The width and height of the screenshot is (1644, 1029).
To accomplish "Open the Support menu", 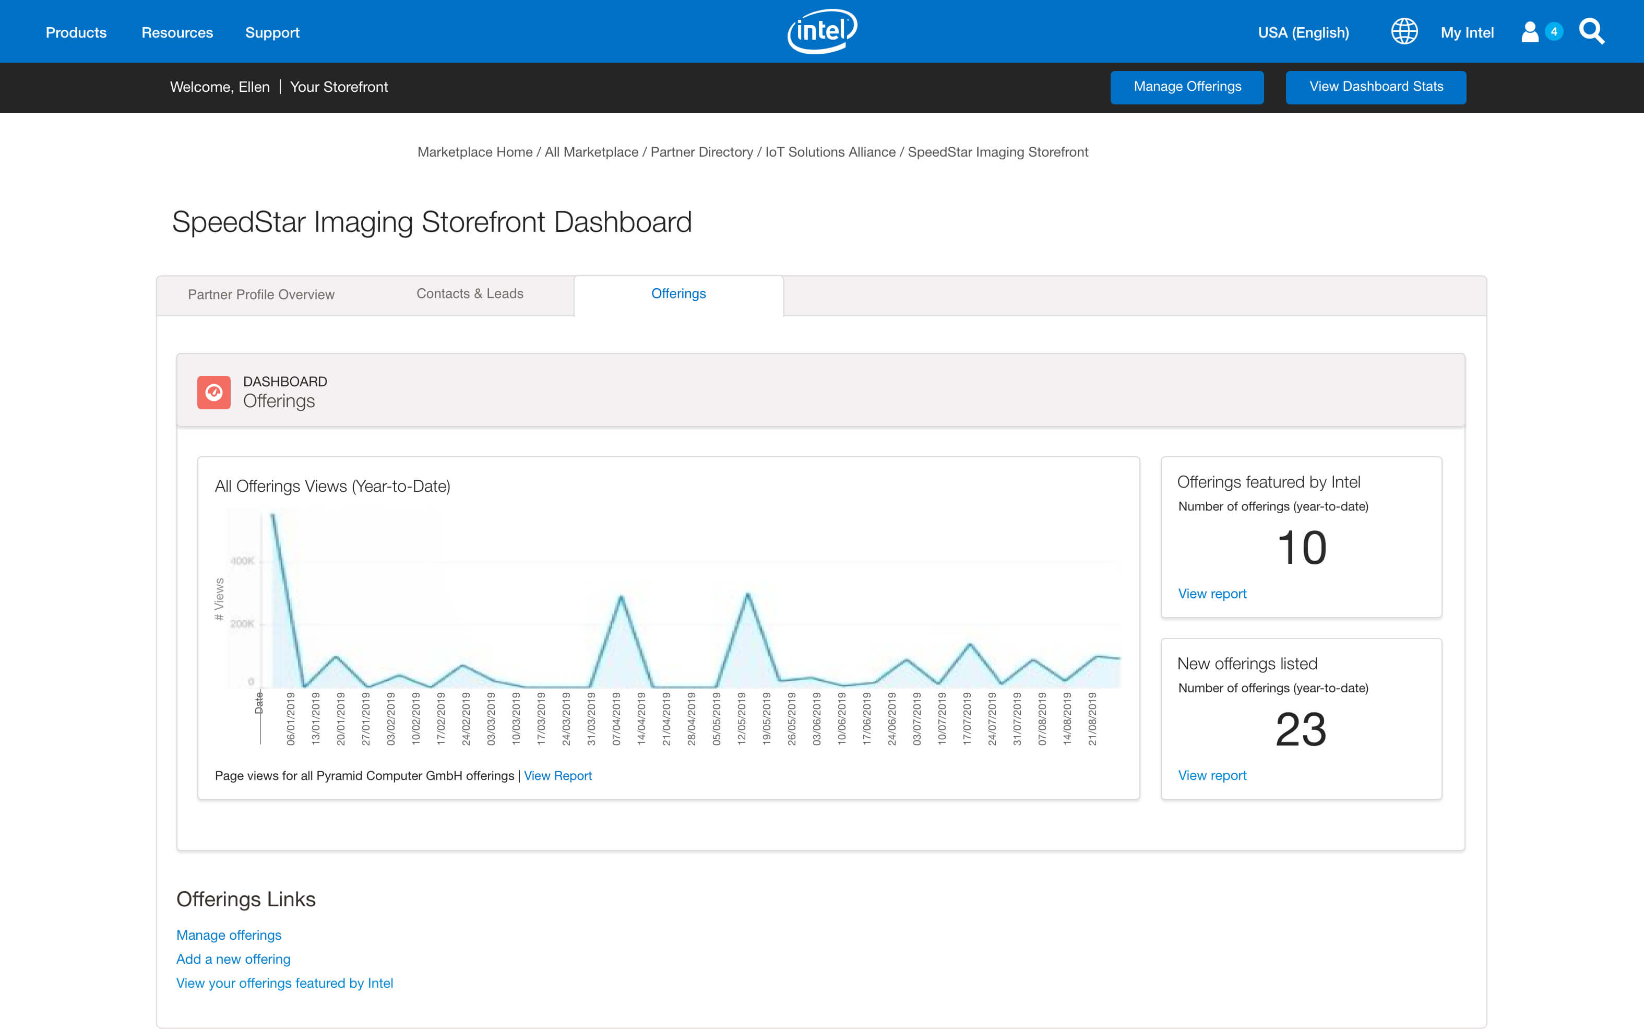I will coord(273,33).
